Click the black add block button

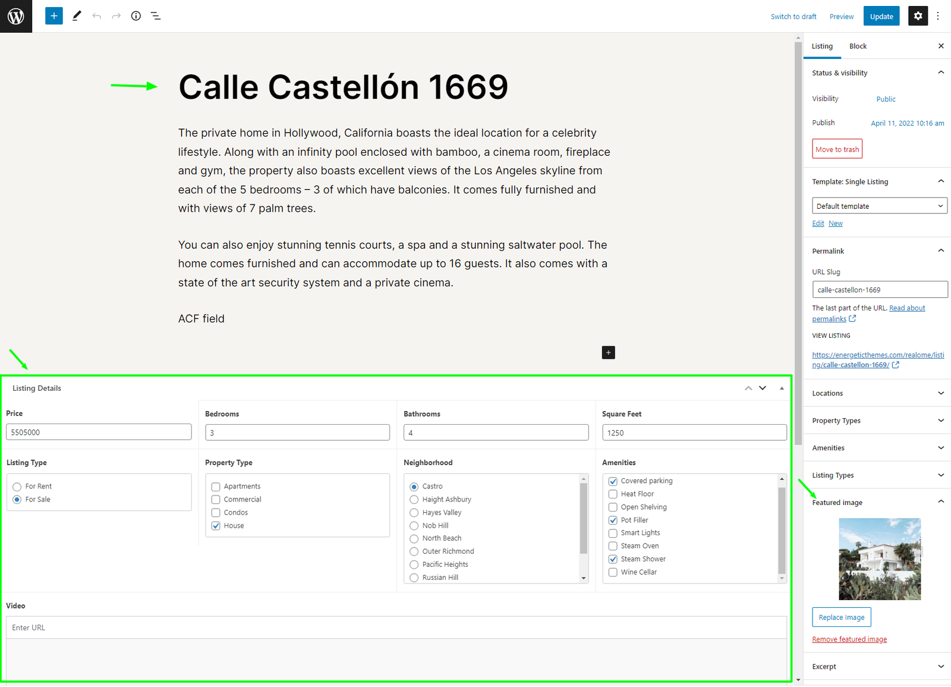(x=608, y=353)
